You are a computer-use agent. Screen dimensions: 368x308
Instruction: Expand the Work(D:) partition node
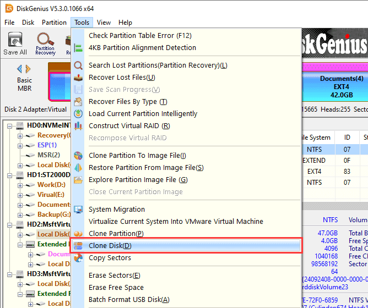coord(20,185)
